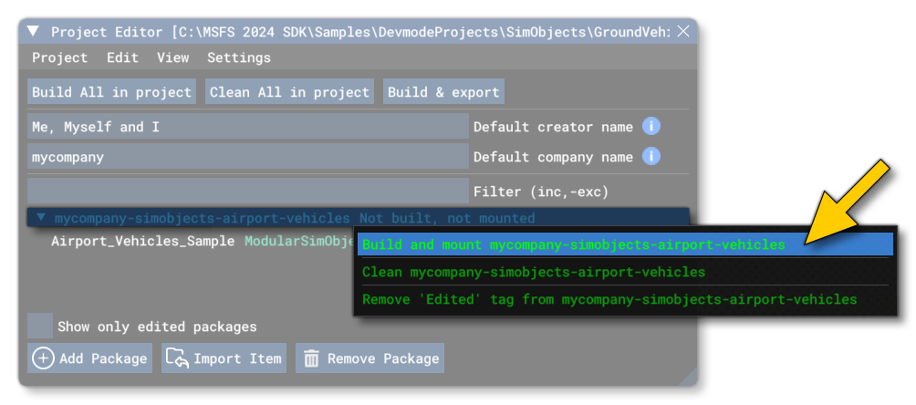Viewport: 916px width, 405px height.
Task: Close the Project Editor window
Action: click(x=682, y=32)
